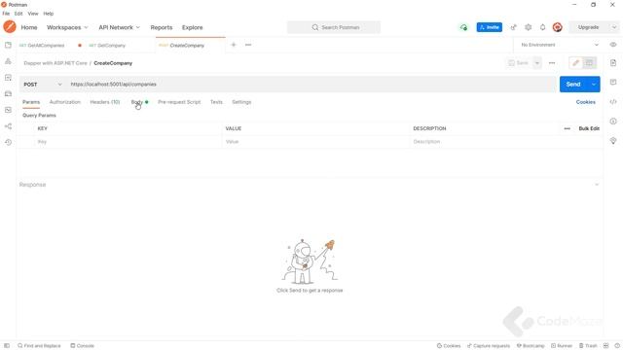623x350 pixels.
Task: Click the query param Key field
Action: tap(128, 142)
